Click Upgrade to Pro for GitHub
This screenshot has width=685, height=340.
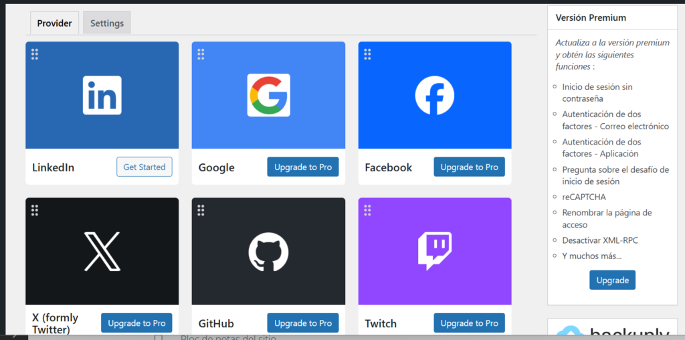[x=303, y=323]
